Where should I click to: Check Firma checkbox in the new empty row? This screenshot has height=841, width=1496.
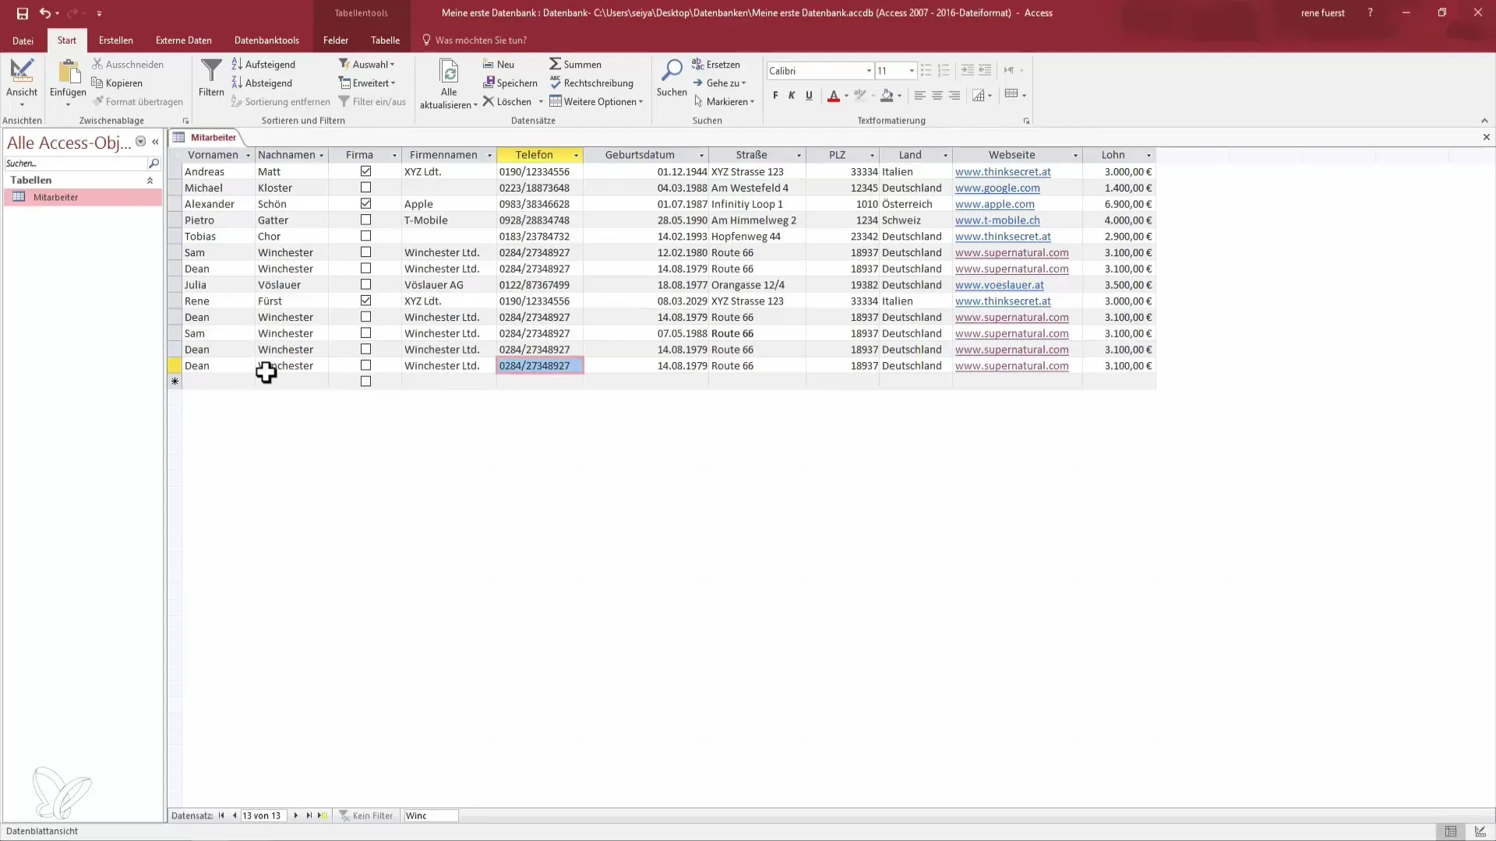click(x=365, y=382)
